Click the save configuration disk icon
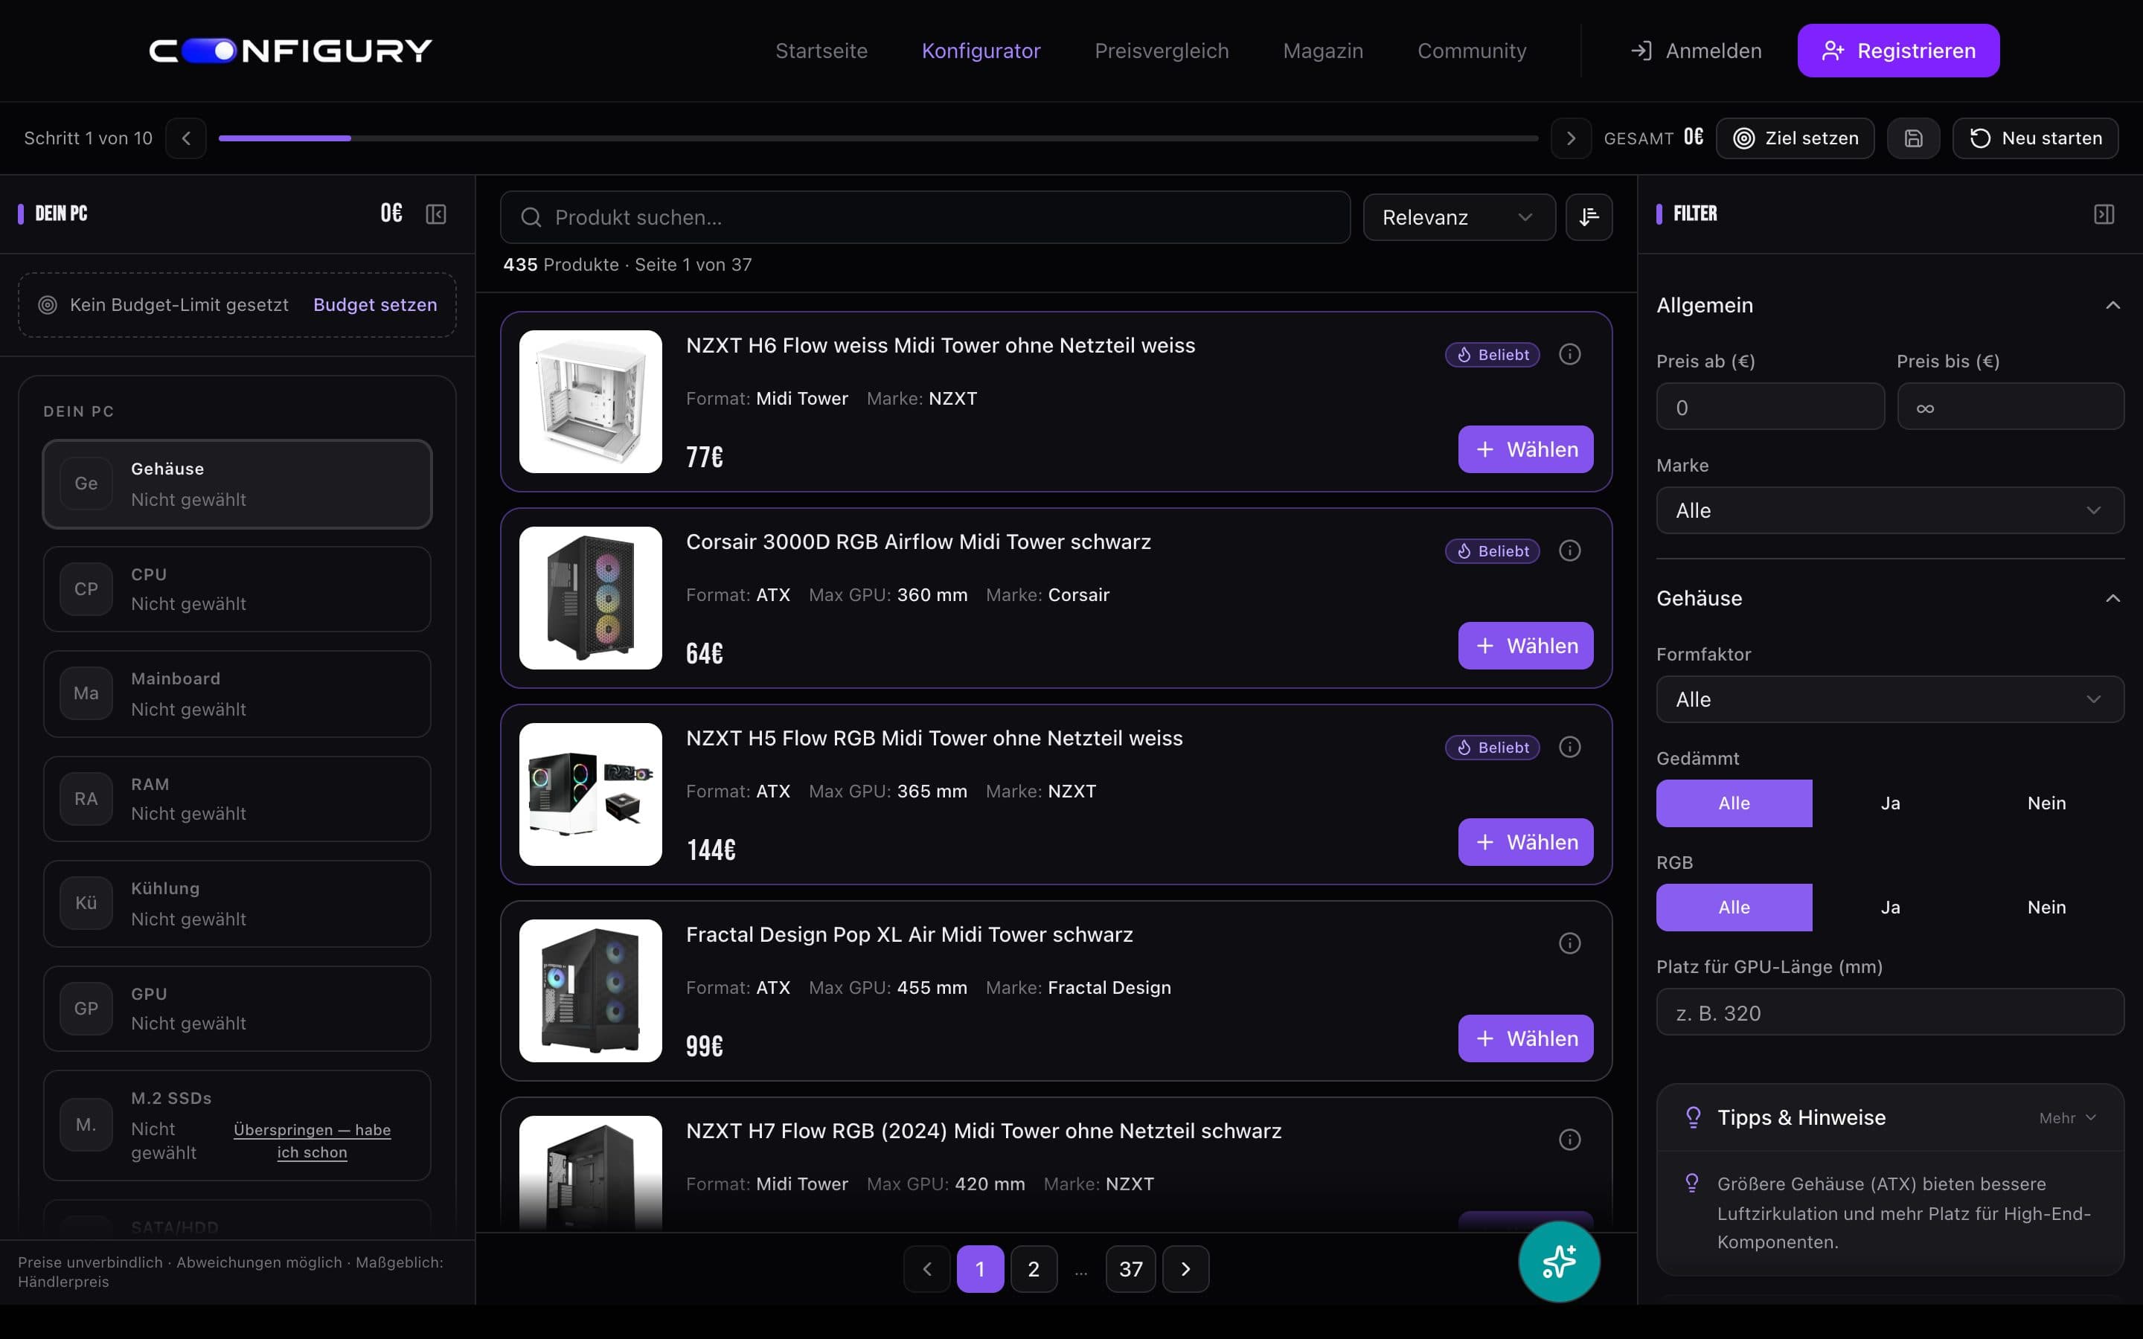The image size is (2143, 1339). click(1913, 138)
